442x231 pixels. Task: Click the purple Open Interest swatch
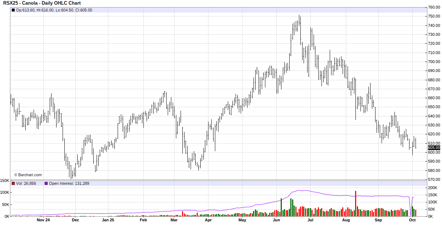[46, 183]
